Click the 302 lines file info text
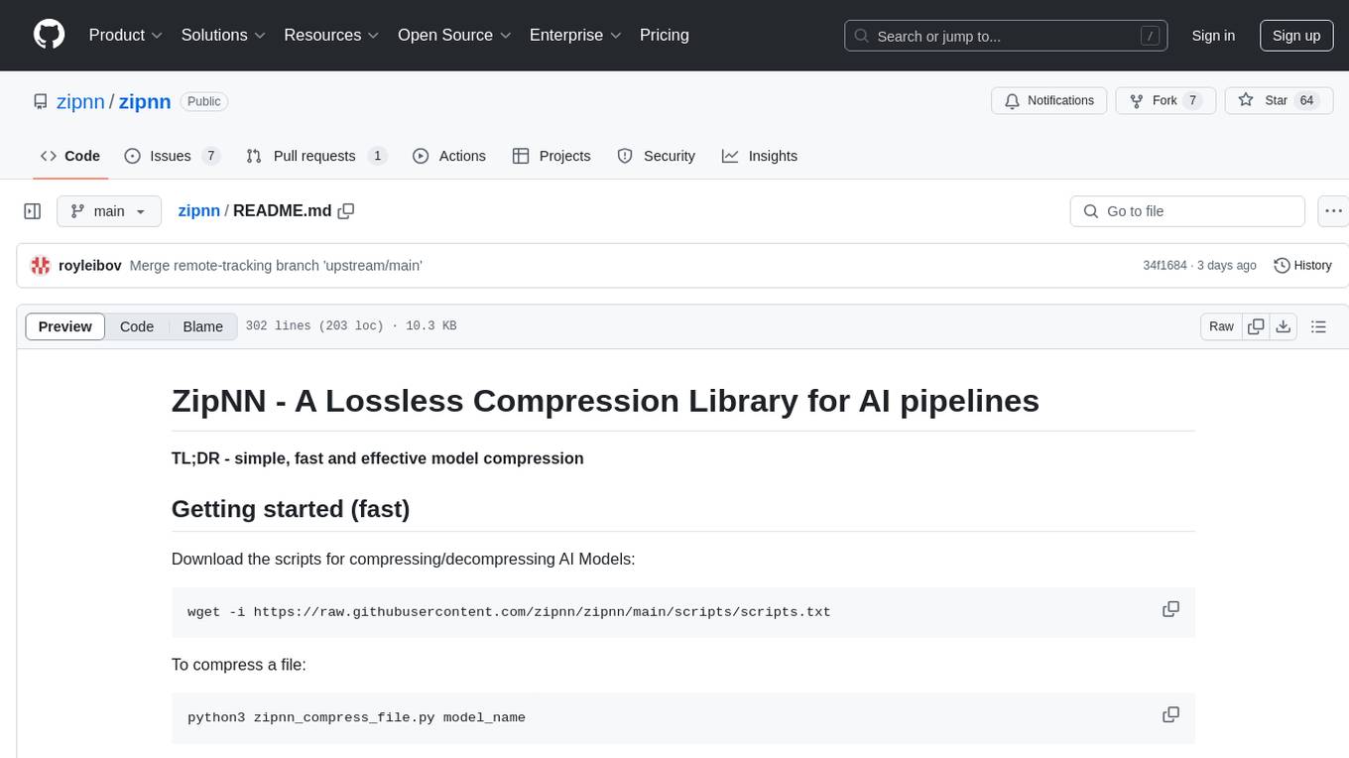The height and width of the screenshot is (758, 1349). [351, 326]
